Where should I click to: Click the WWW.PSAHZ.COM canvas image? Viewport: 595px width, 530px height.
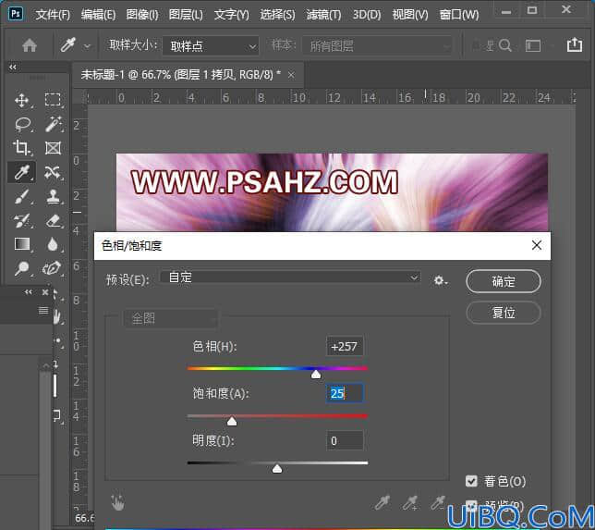point(332,192)
